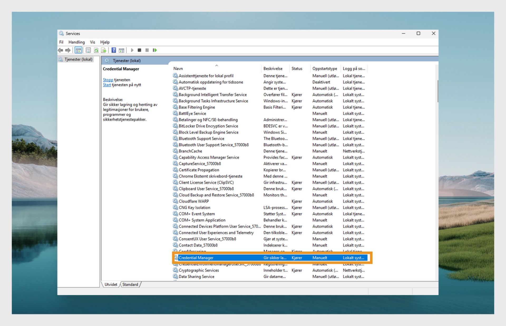Click the Start tjenesten på nytt link
This screenshot has height=326, width=506.
coord(107,85)
